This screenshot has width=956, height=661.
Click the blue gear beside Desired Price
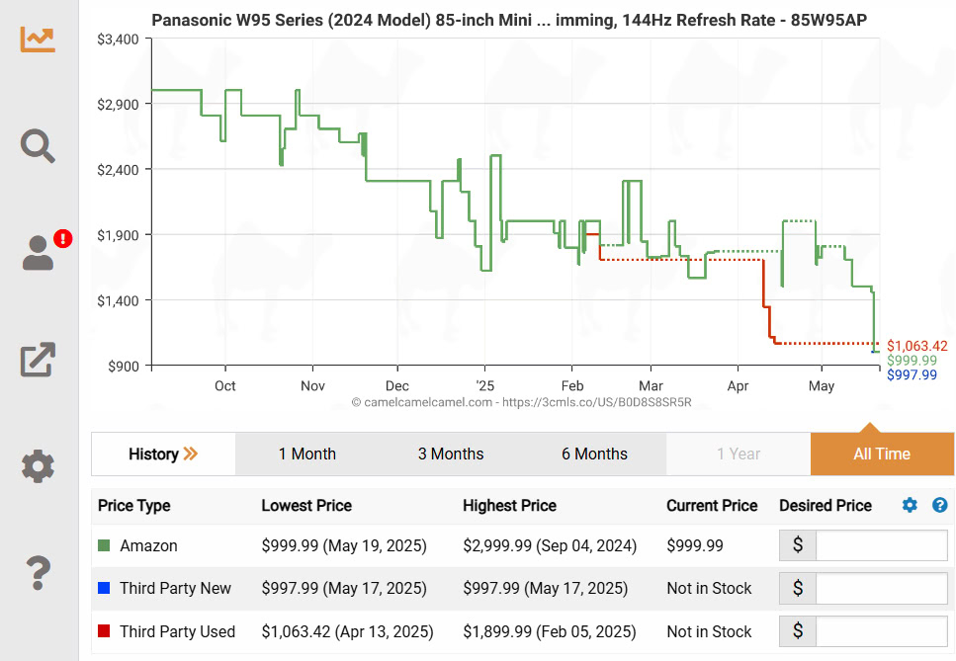point(910,506)
